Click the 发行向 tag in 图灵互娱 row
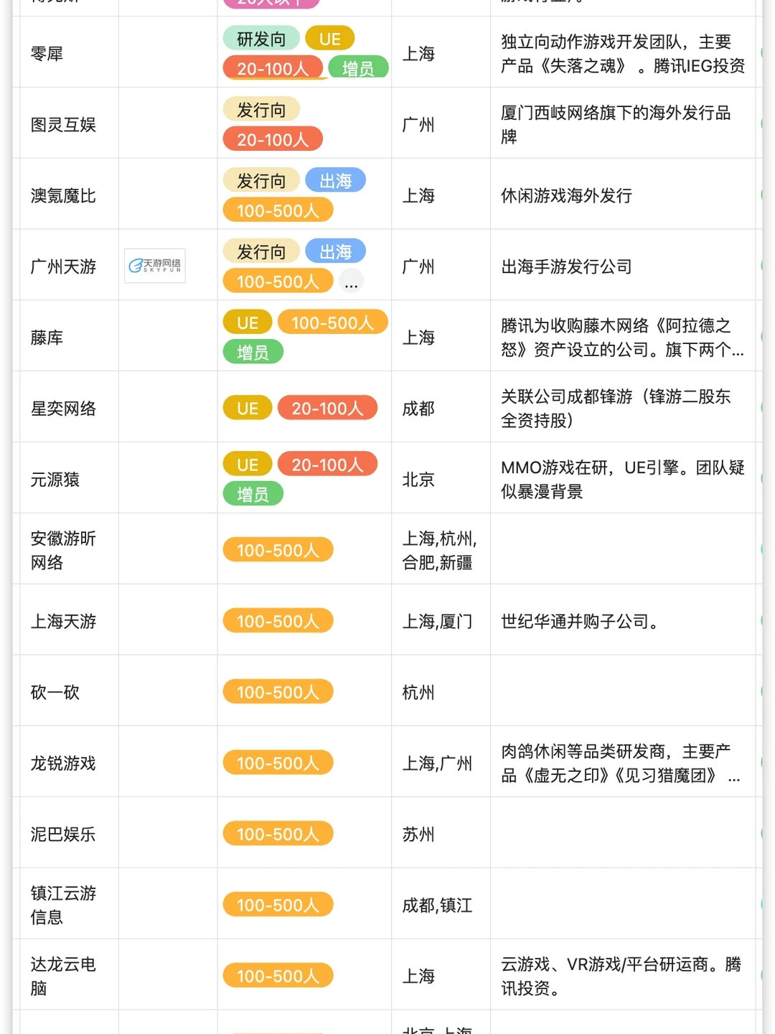 pyautogui.click(x=261, y=109)
